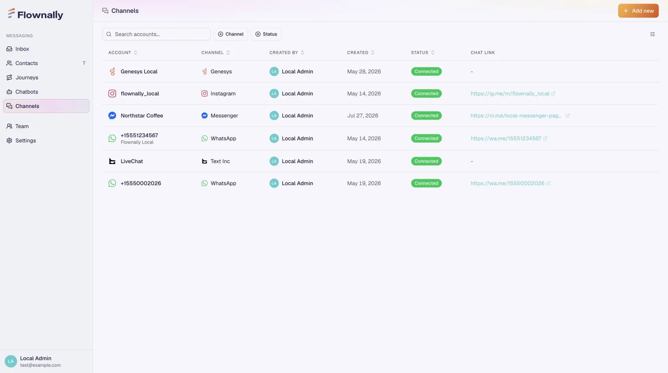Open the Team page

pyautogui.click(x=46, y=126)
